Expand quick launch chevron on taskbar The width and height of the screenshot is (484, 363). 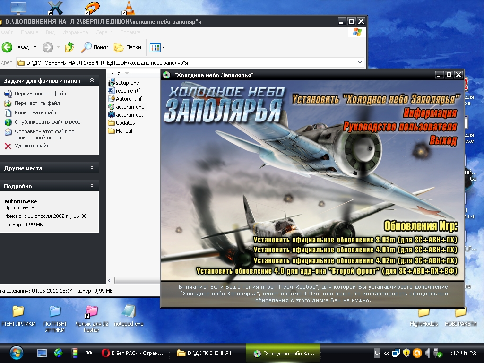point(89,353)
